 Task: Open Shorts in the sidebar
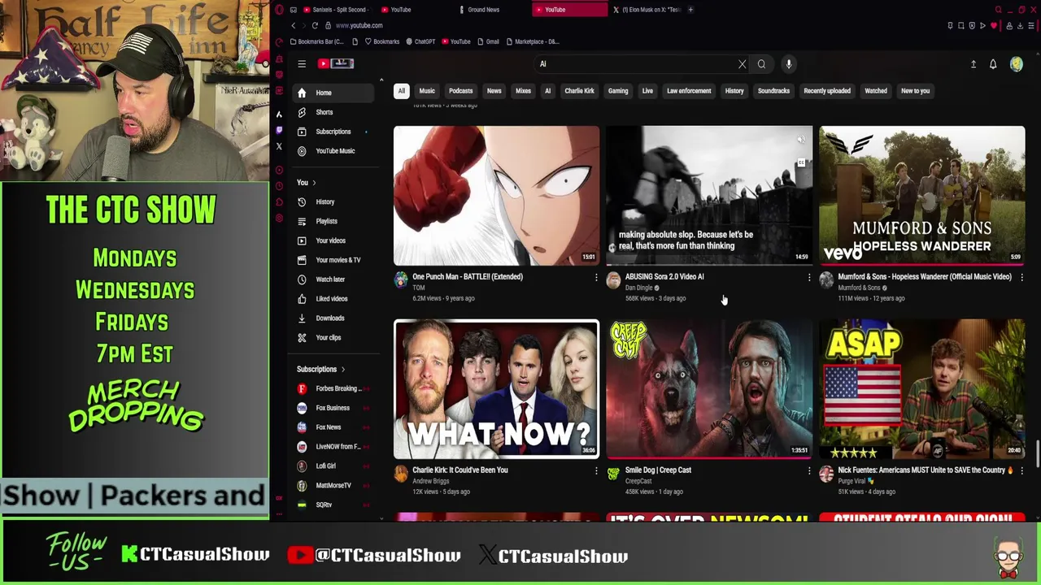[x=333, y=112]
